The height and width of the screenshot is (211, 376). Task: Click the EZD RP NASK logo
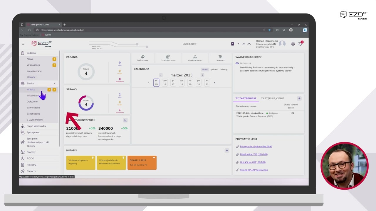(x=41, y=44)
